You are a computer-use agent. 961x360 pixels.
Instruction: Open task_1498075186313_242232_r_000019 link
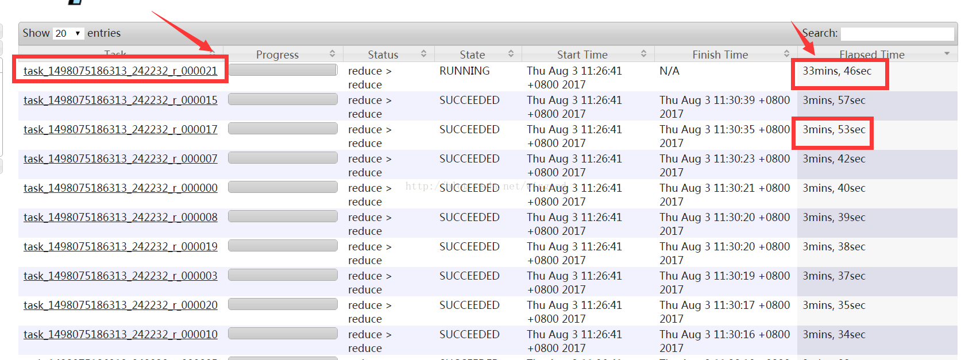[121, 246]
